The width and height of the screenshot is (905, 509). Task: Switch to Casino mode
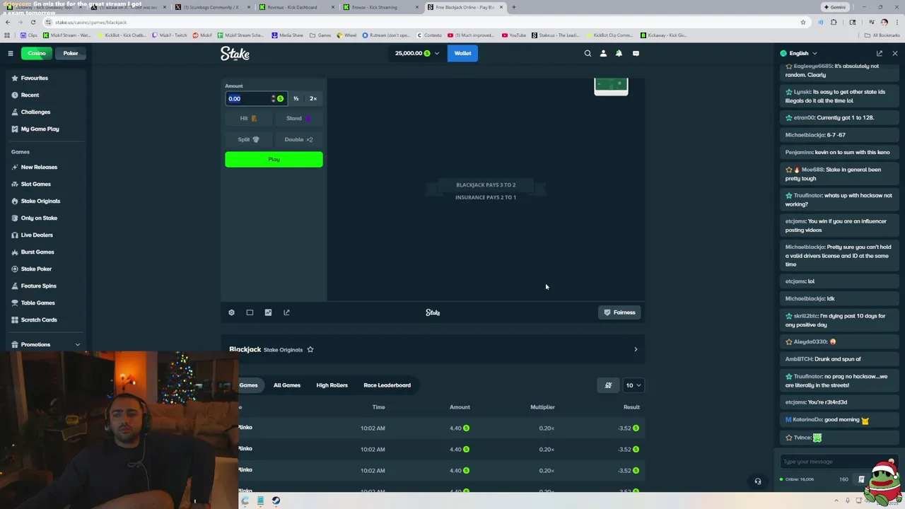[37, 53]
